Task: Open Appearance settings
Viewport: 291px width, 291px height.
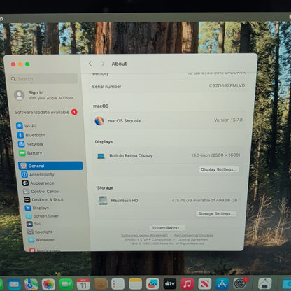Action: pyautogui.click(x=38, y=183)
